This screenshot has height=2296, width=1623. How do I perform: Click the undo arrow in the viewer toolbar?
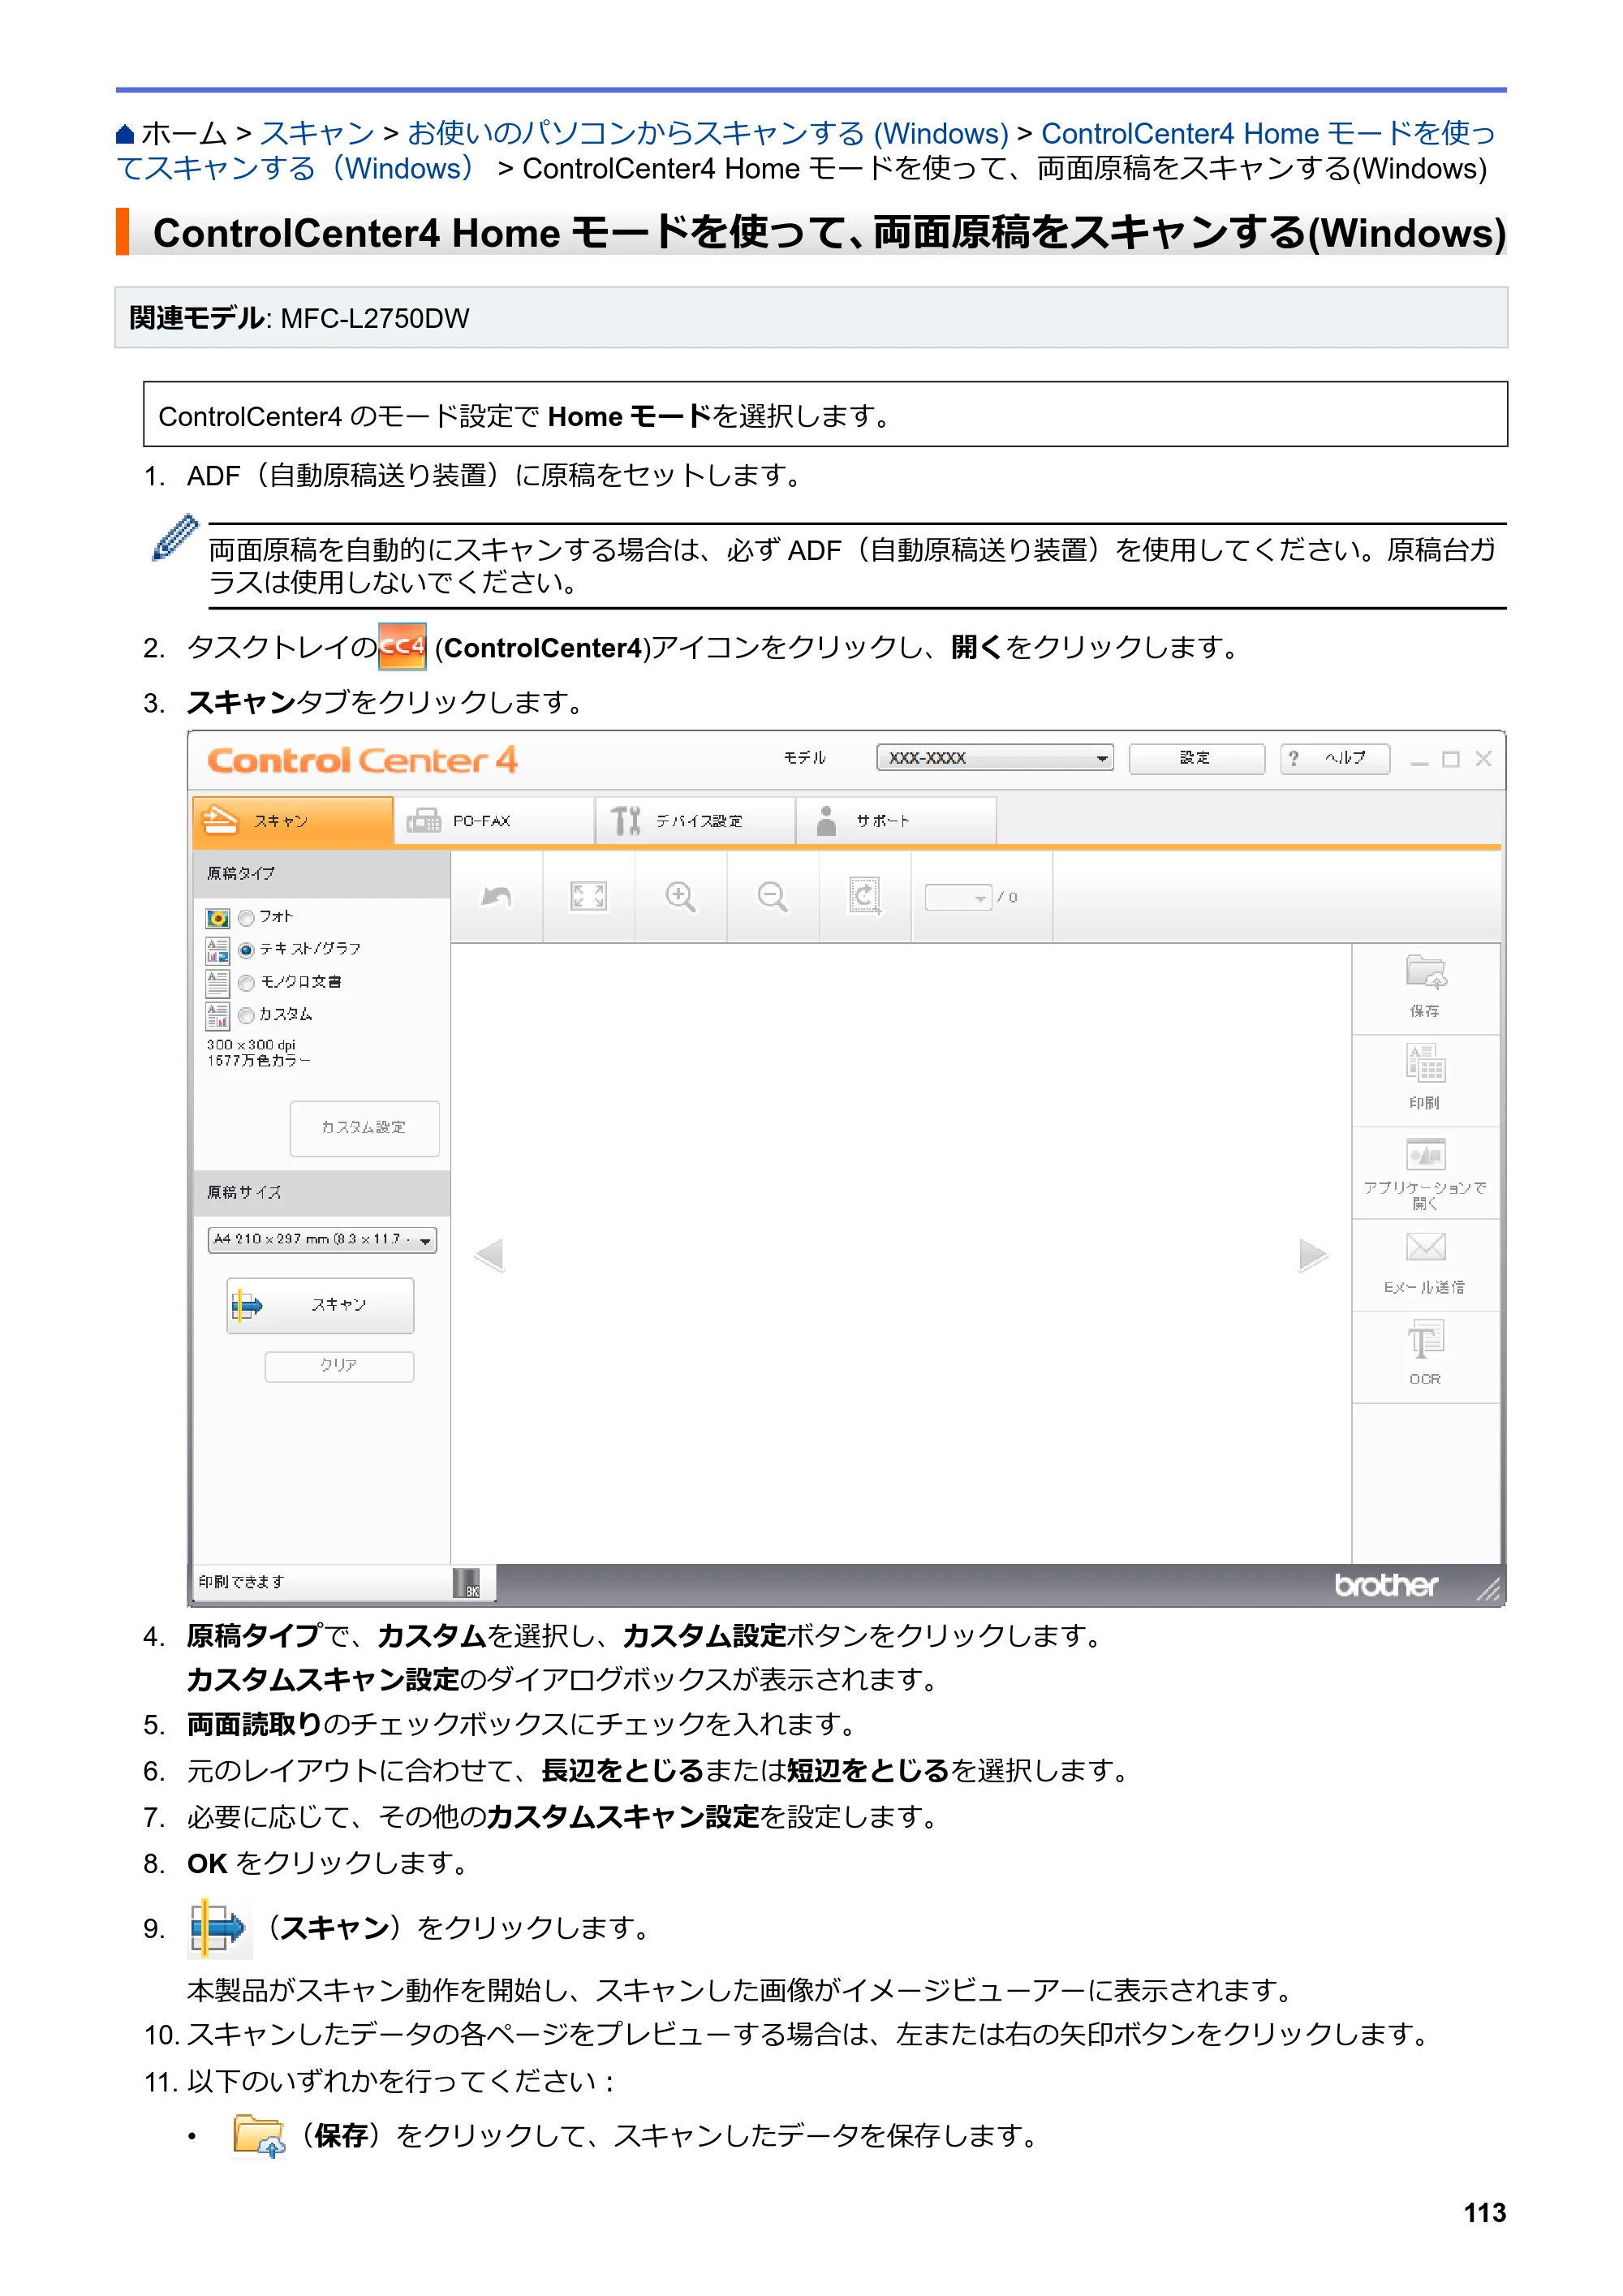496,897
